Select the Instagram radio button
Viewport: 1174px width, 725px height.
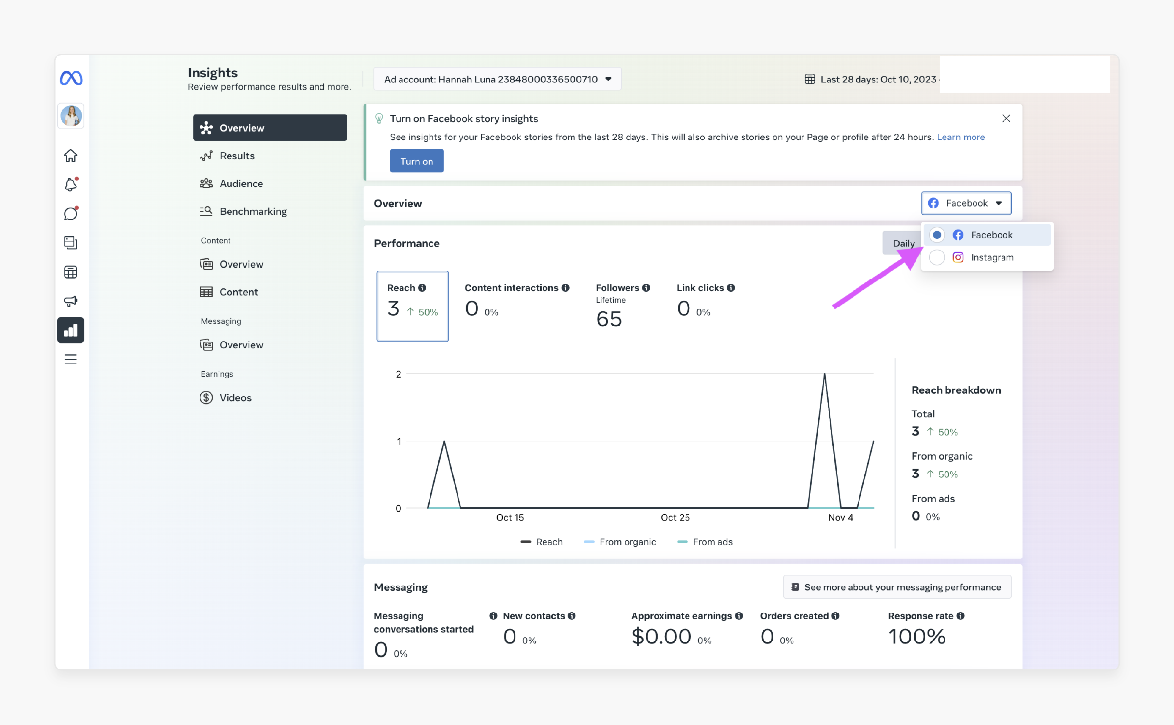(937, 257)
